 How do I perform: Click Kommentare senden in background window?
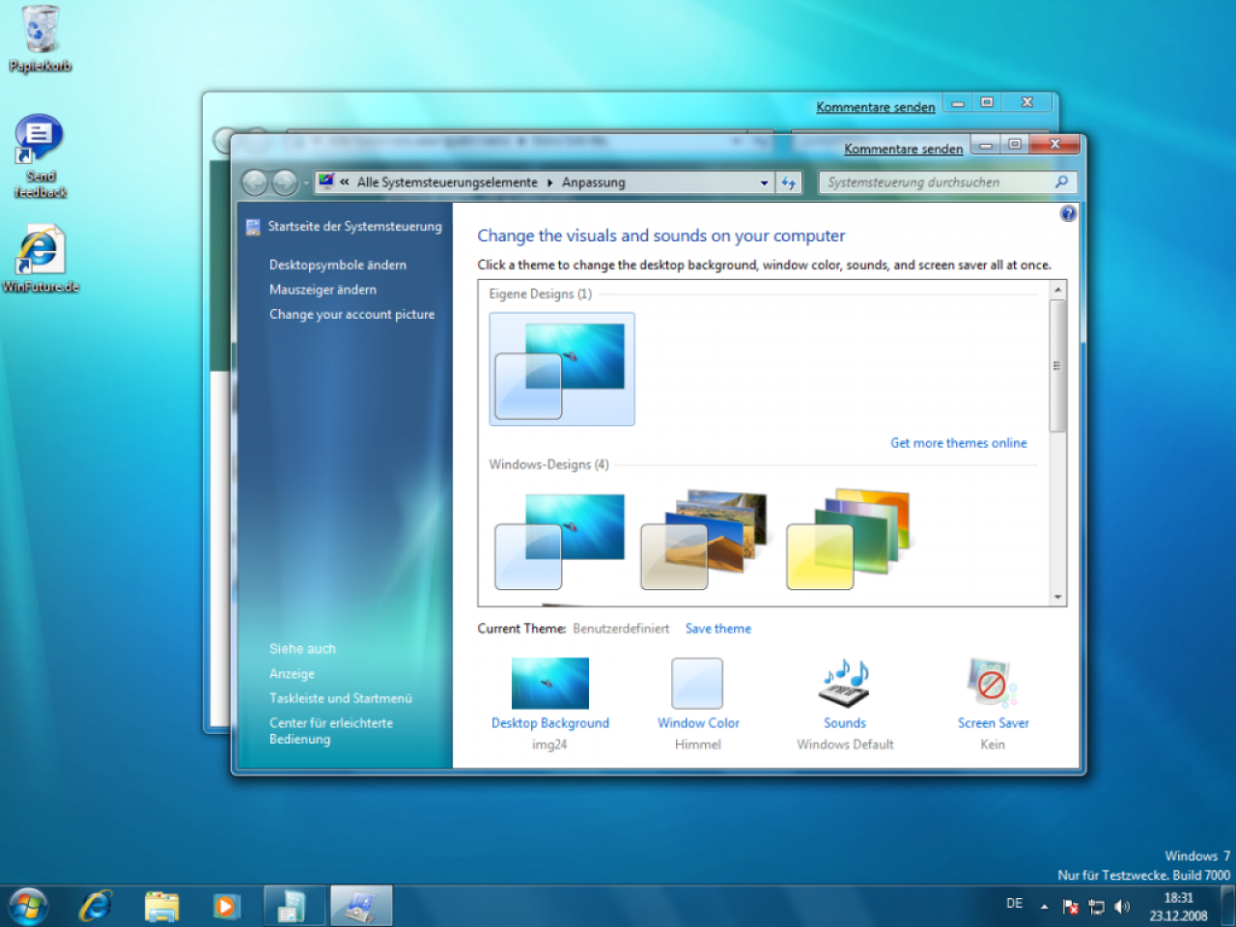876,107
